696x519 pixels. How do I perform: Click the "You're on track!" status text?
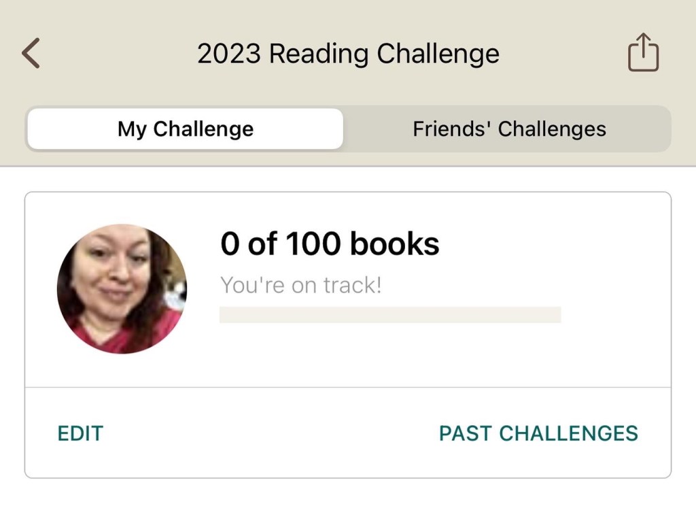pyautogui.click(x=301, y=285)
